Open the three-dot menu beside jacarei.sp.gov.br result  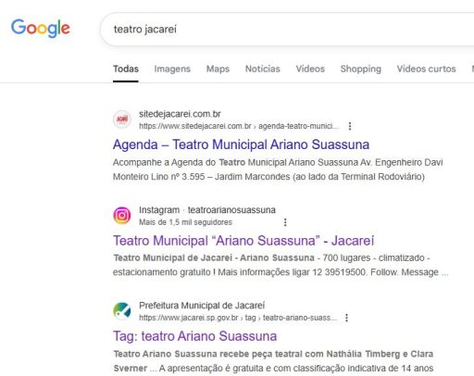(x=346, y=318)
